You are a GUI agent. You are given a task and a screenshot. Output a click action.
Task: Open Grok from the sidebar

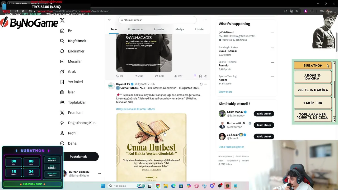[x=68, y=72]
